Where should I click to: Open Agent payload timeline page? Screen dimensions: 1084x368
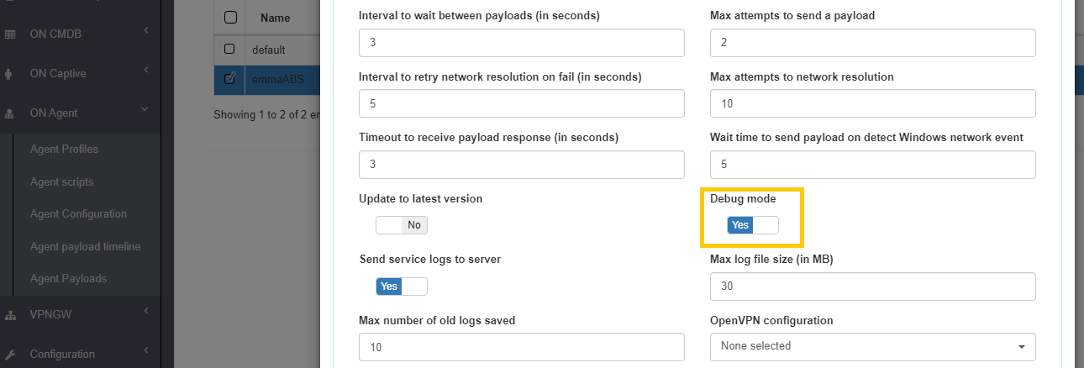(85, 246)
